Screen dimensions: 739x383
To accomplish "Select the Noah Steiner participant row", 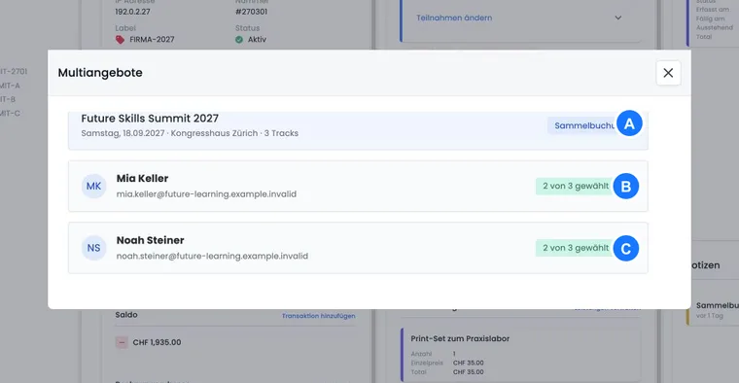I will (358, 248).
